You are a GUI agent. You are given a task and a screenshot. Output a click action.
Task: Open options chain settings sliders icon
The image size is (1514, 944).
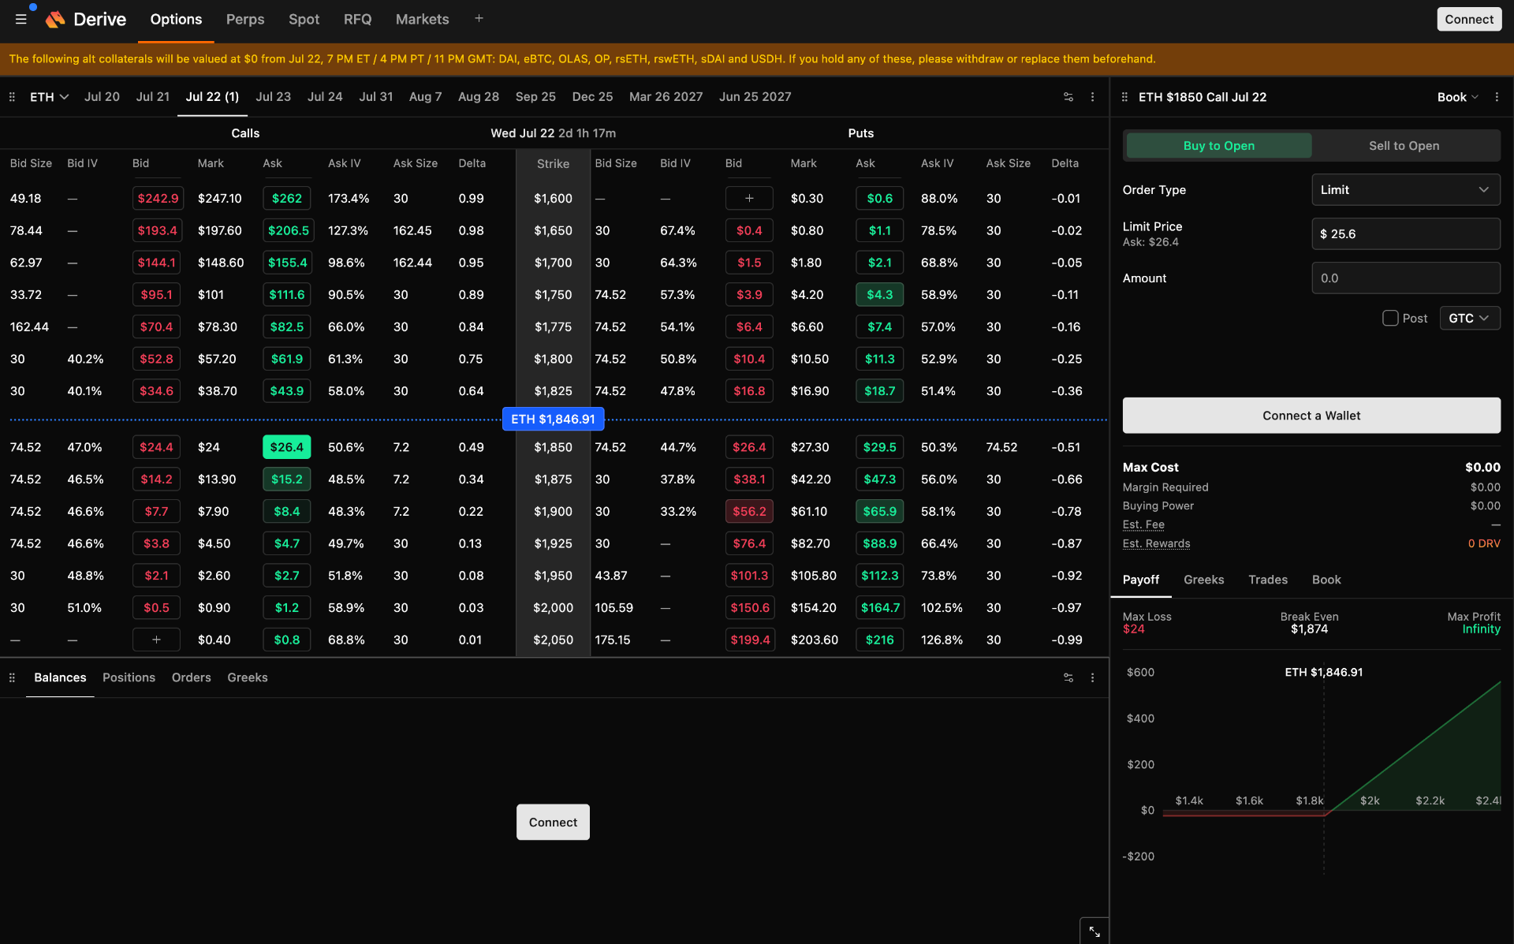(1068, 97)
